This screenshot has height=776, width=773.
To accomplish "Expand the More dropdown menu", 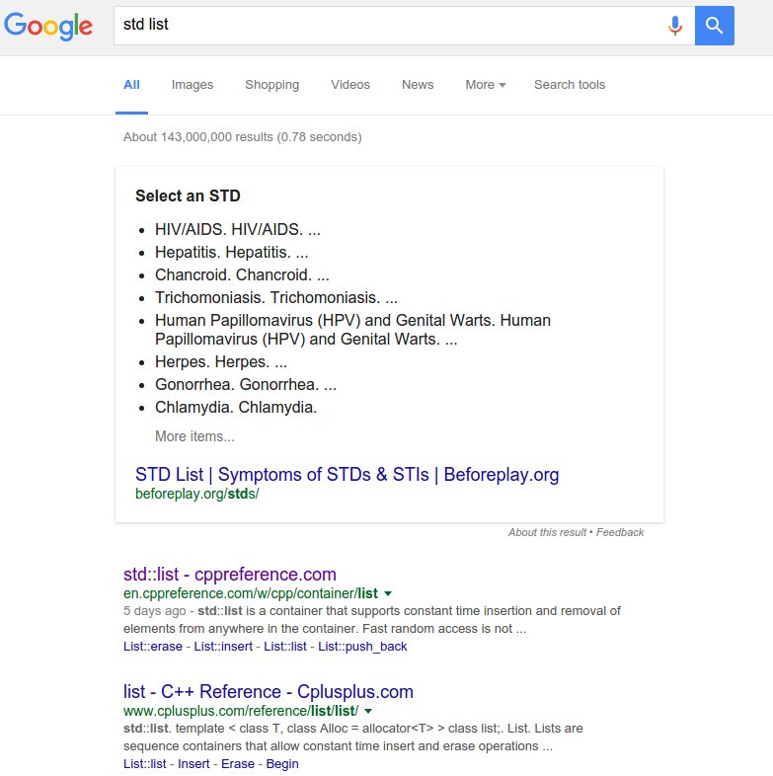I will [x=486, y=85].
